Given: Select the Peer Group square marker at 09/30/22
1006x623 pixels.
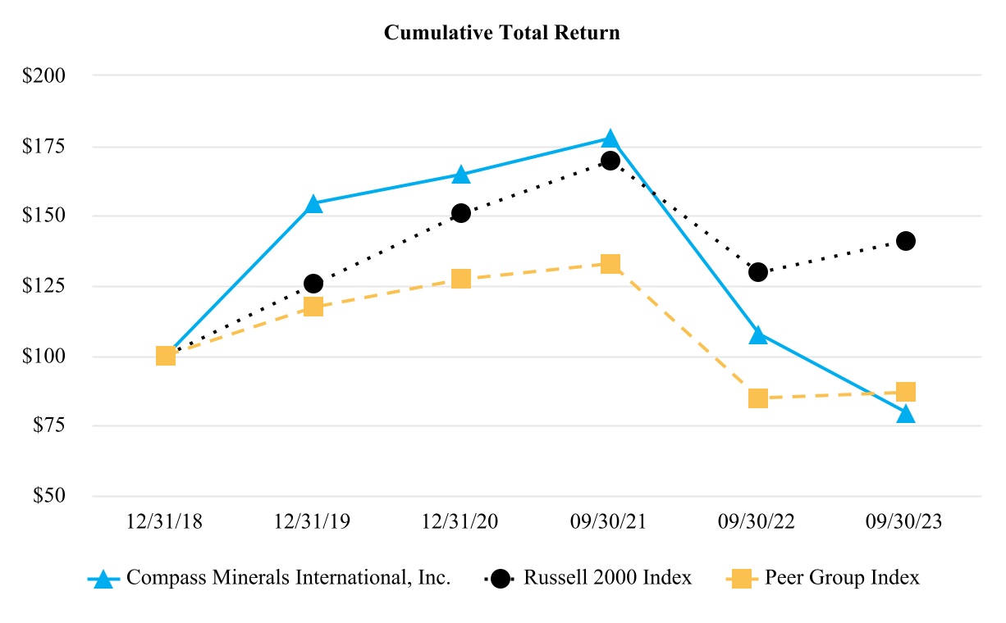Looking at the screenshot, I should tap(758, 399).
